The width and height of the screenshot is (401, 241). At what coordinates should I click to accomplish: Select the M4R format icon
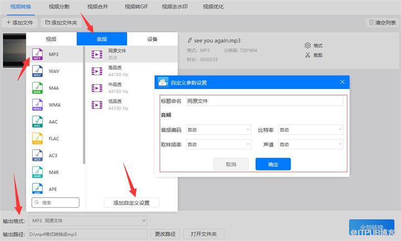click(37, 172)
